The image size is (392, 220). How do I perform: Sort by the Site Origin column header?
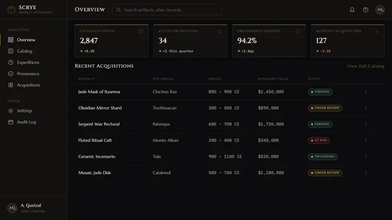pos(163,79)
